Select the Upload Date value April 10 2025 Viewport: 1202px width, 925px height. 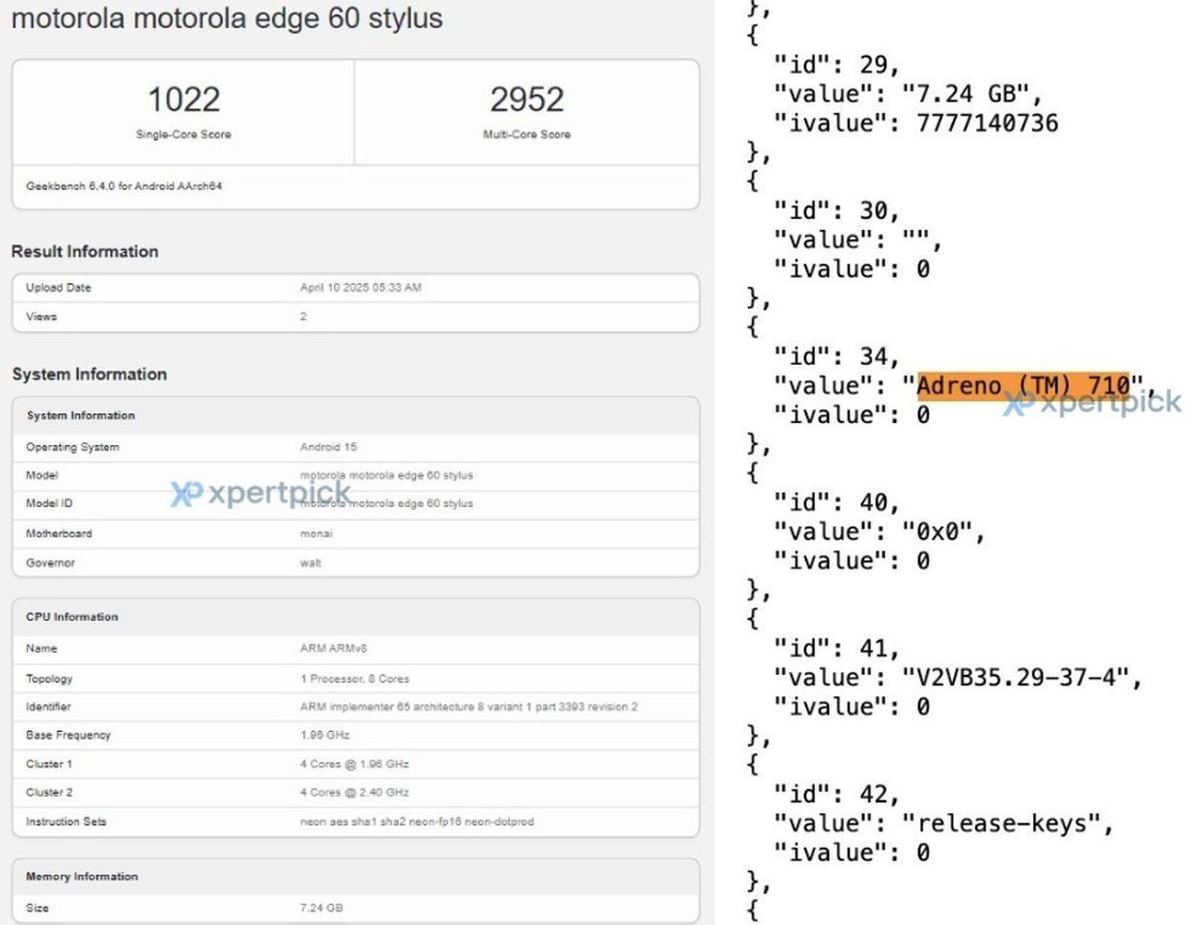[360, 288]
